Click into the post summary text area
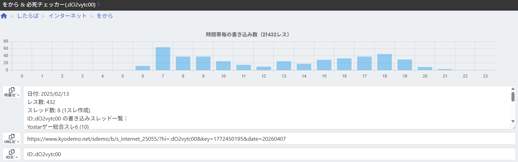Viewport: 518px width, 162px height. coord(265,107)
